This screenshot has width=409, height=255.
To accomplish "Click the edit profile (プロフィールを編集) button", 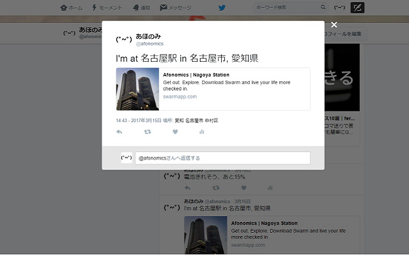I will tap(346, 34).
